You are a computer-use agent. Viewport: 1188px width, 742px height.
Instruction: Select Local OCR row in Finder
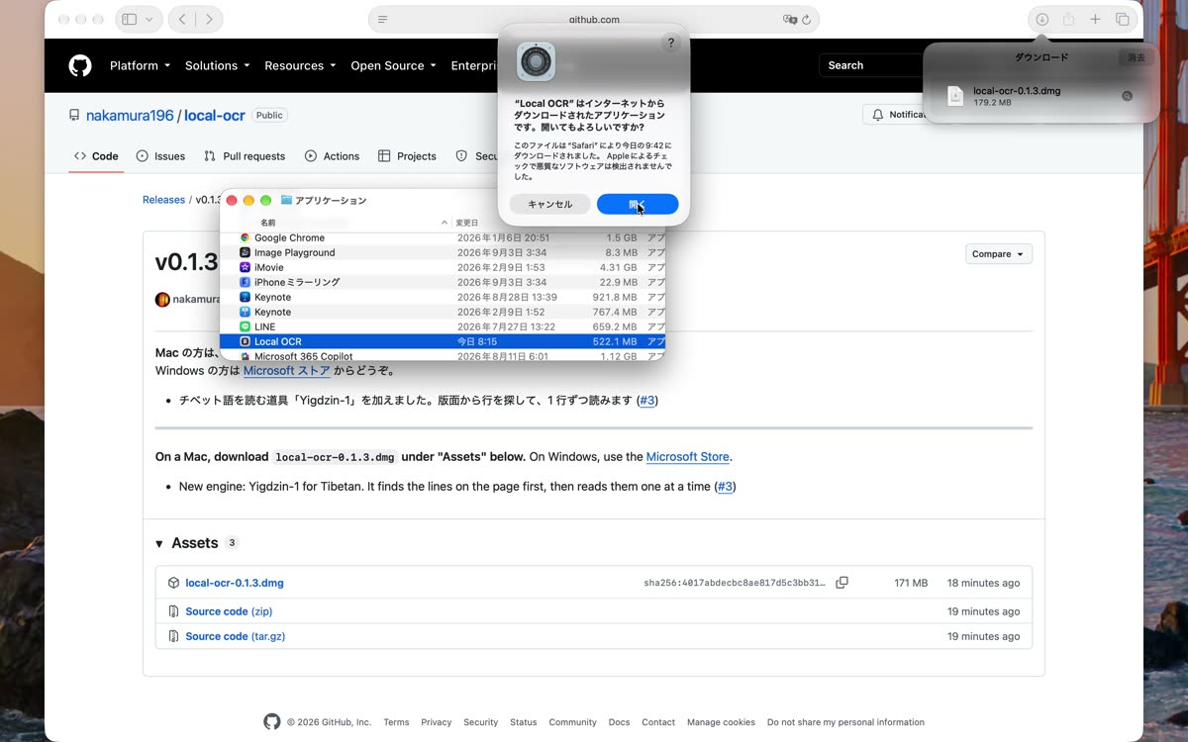[443, 341]
